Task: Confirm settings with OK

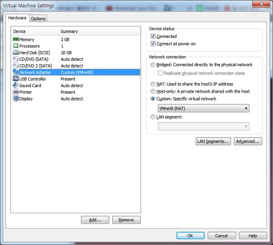Action: coord(190,235)
